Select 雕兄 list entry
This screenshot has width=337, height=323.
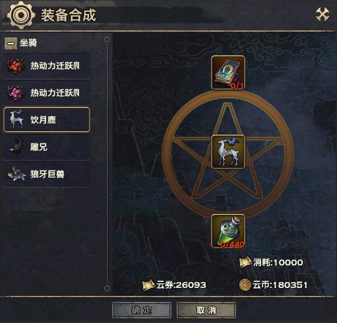tap(47, 147)
